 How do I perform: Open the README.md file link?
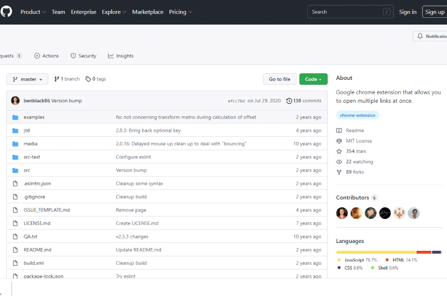pos(37,250)
